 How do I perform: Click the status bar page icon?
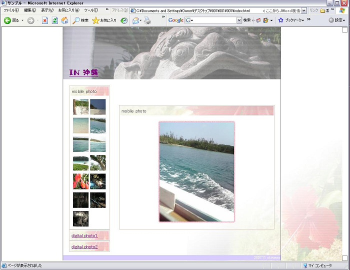pyautogui.click(x=4, y=265)
